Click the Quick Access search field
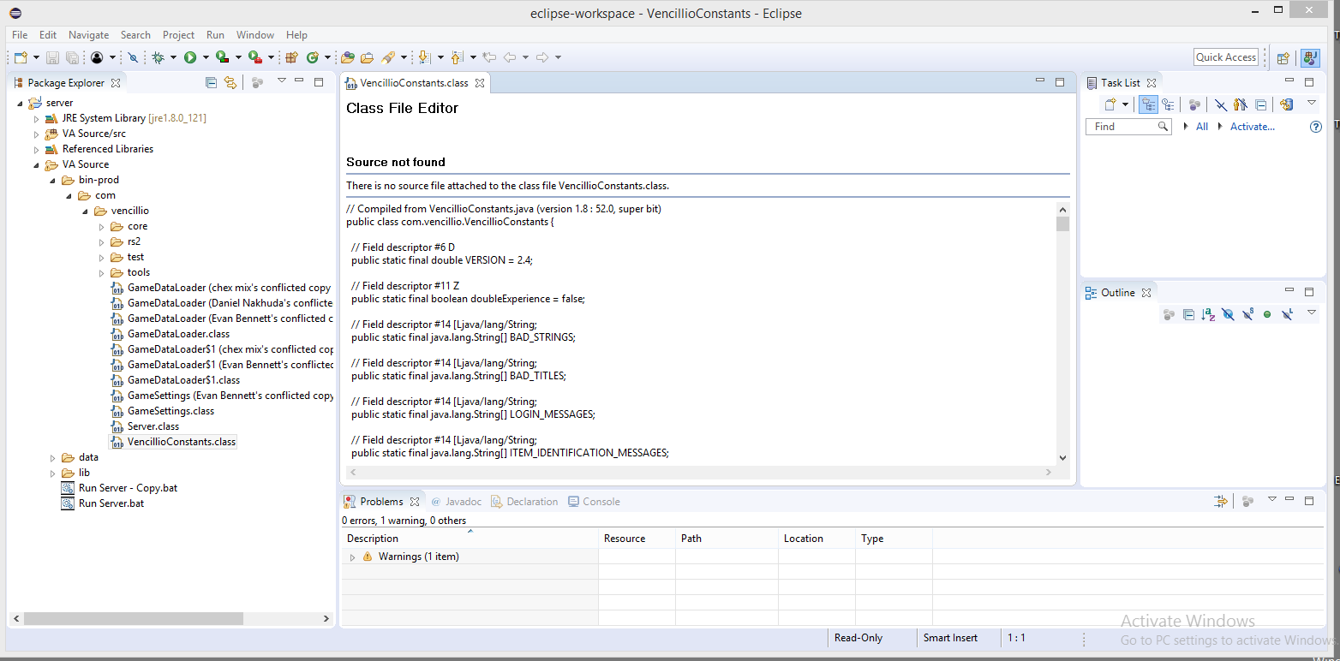 (x=1226, y=57)
